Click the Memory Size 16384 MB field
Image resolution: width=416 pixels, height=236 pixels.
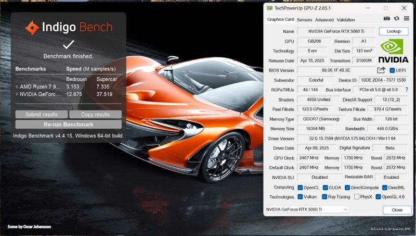tap(315, 129)
